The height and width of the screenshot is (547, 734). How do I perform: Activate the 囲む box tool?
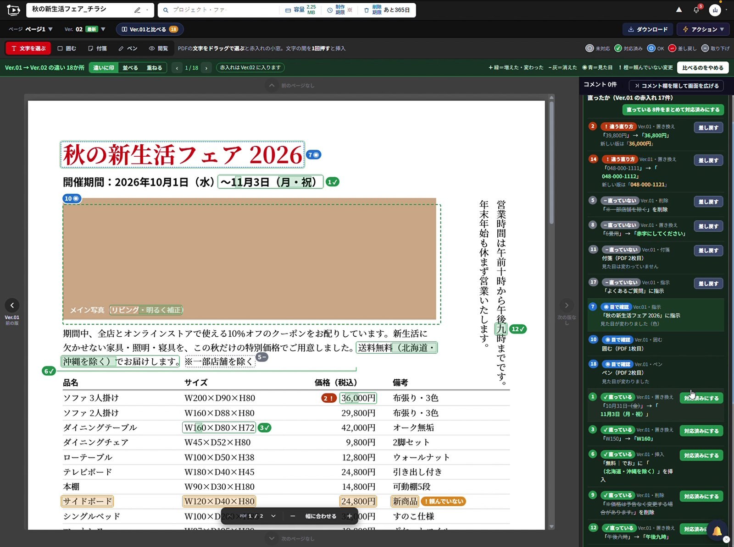coord(67,48)
